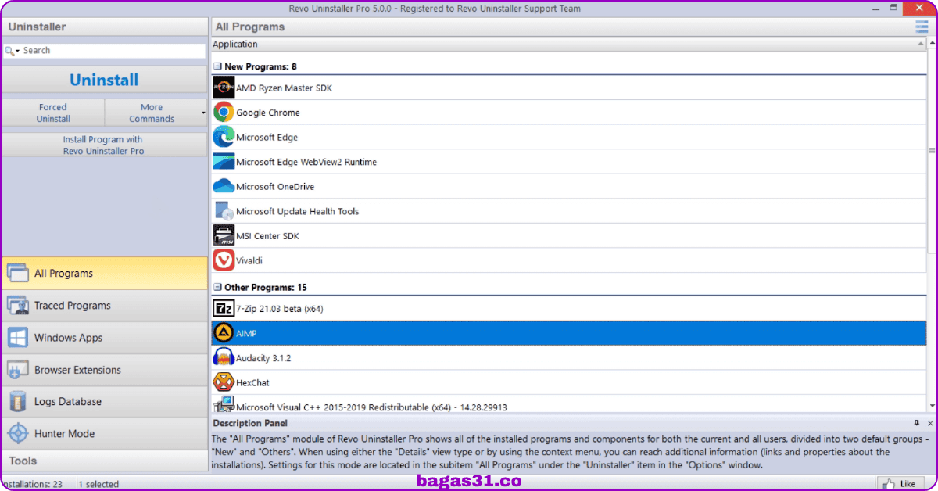Switch to Hunter Mode
Viewport: 938px width, 491px height.
click(104, 434)
